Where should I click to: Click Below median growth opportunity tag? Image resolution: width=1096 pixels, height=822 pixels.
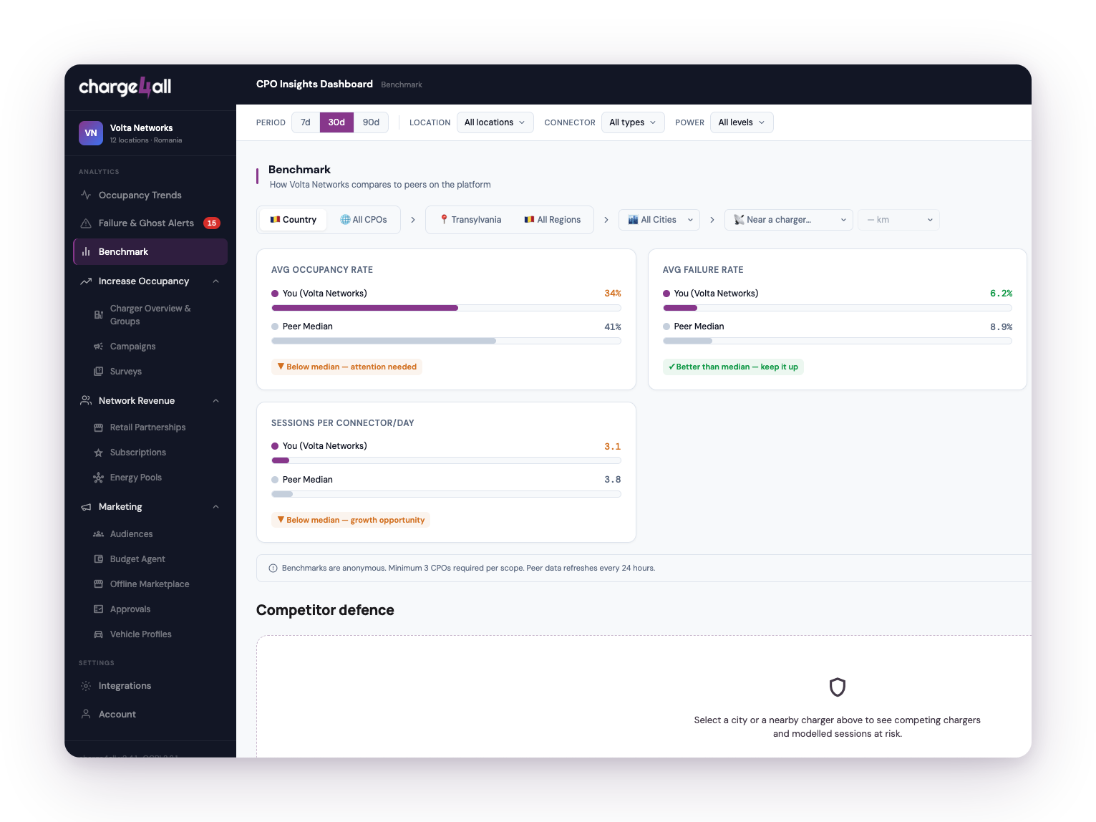(x=351, y=520)
